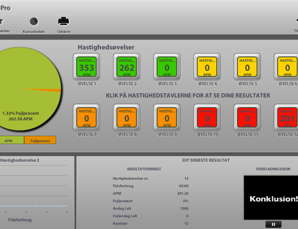Screen dimensions: 298x229
Task: Click the ØVELSE 1 caption
Action: (x=87, y=84)
